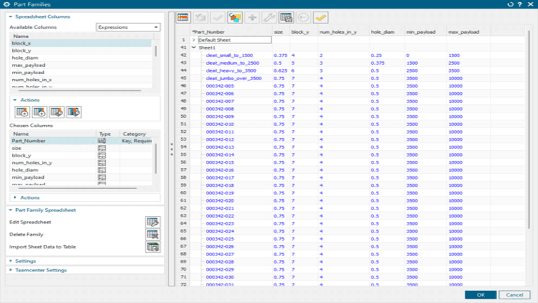Click the type icon in the Part_Number row
The image size is (538, 303).
coord(102,141)
